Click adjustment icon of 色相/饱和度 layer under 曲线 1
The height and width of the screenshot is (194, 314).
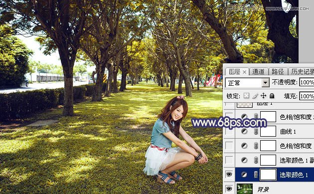pyautogui.click(x=244, y=146)
